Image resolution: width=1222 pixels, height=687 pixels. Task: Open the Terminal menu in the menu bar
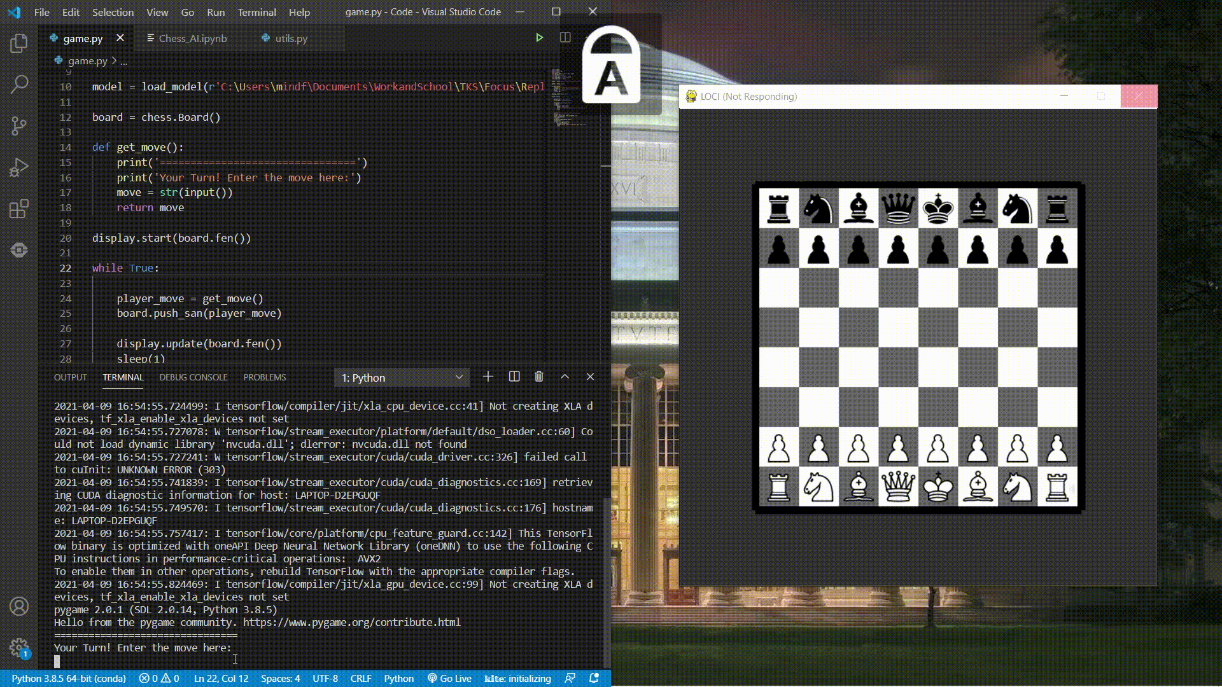(256, 12)
